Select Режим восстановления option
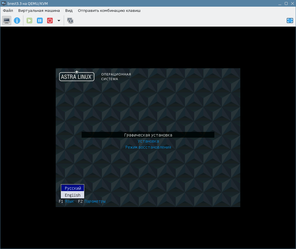 [x=148, y=147]
